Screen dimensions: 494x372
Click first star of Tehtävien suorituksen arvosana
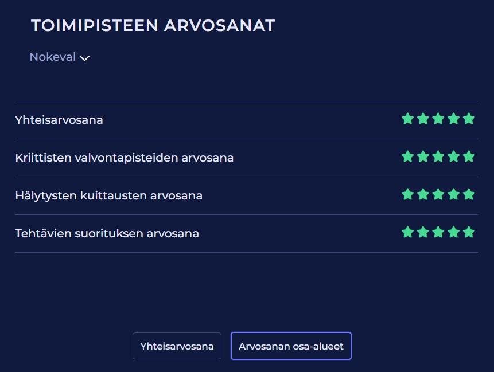(407, 232)
